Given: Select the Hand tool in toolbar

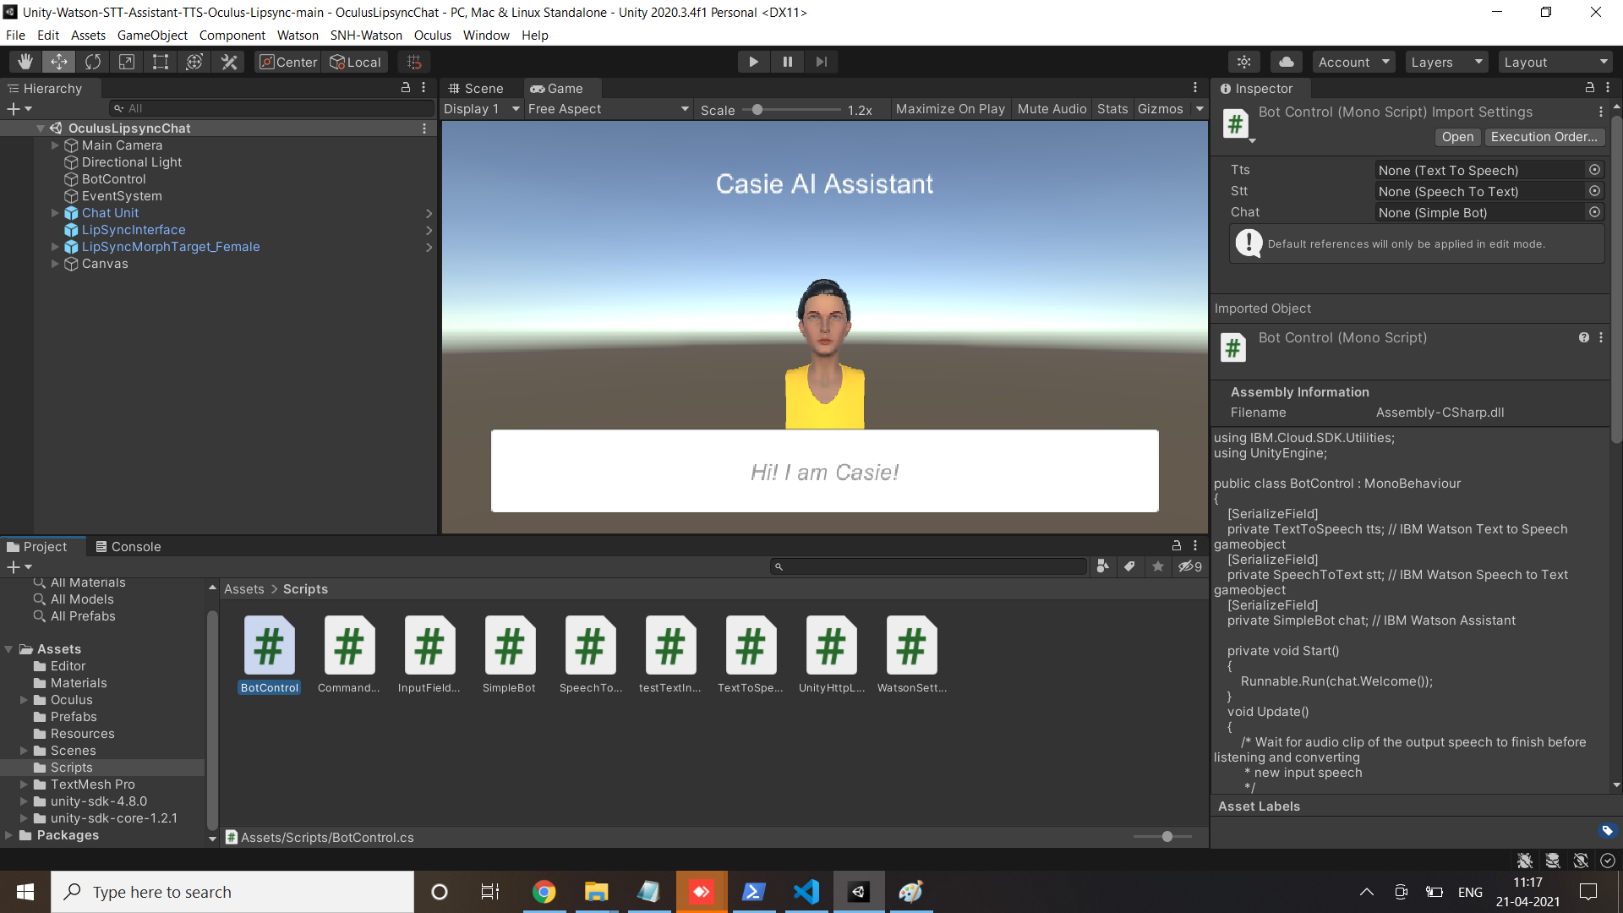Looking at the screenshot, I should point(25,62).
